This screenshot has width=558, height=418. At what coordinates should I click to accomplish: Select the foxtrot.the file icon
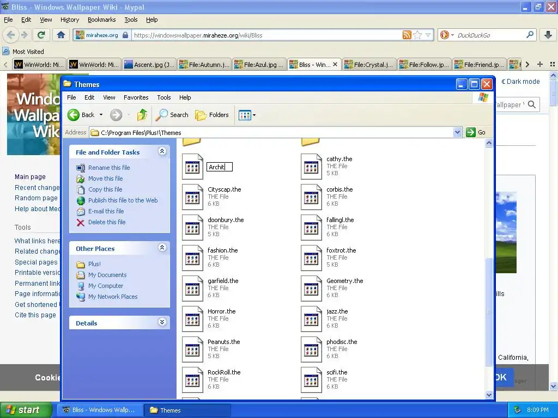(x=311, y=259)
